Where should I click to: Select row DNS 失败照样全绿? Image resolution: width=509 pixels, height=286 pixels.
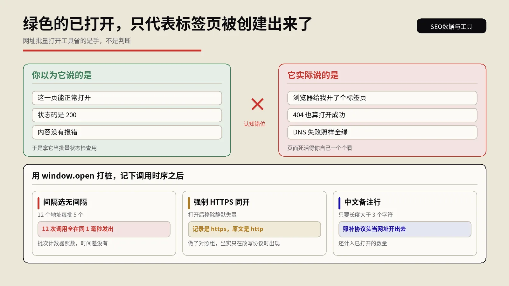pos(382,132)
